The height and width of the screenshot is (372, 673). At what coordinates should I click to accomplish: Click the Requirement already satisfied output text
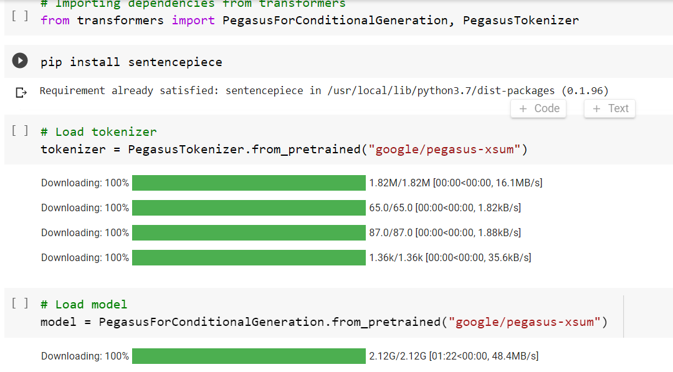323,91
